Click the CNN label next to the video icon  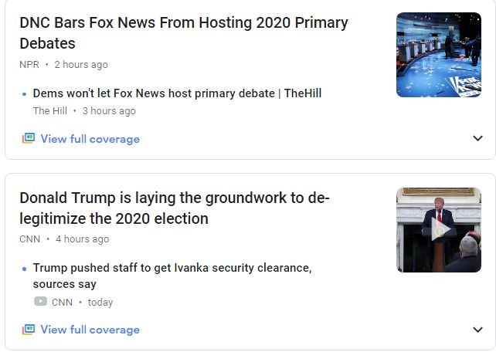tap(62, 303)
